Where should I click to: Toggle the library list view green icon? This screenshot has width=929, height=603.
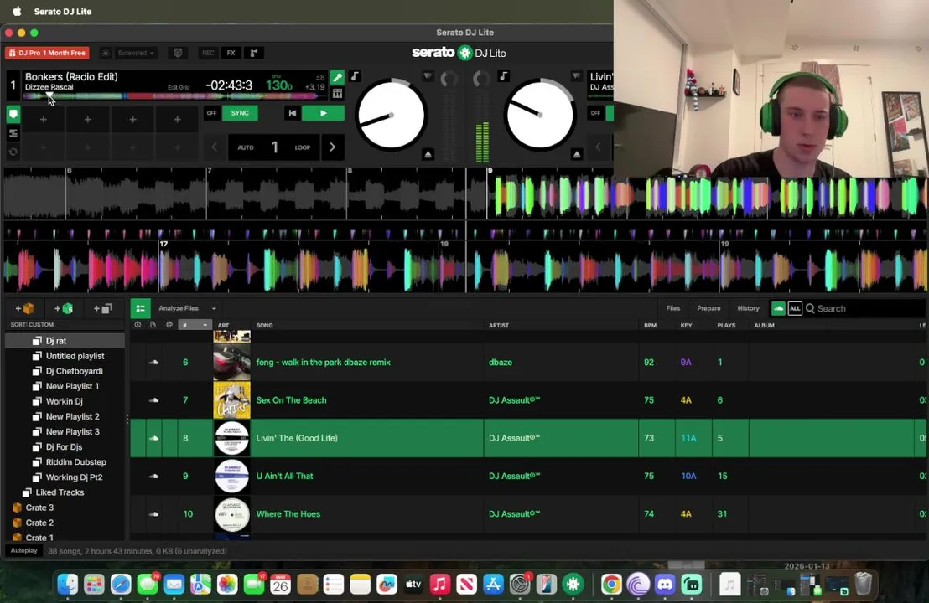pyautogui.click(x=140, y=308)
